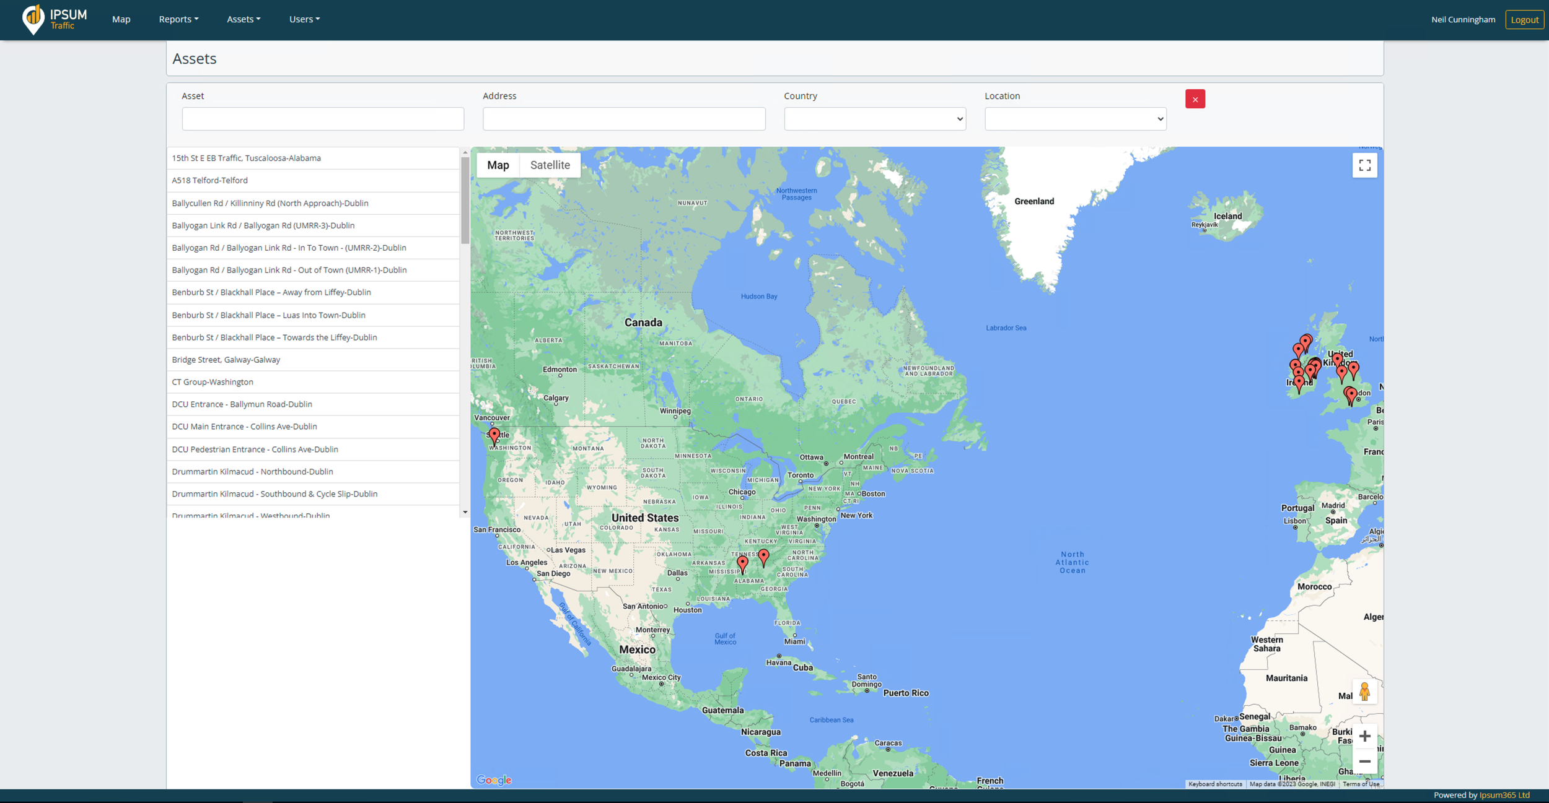This screenshot has width=1549, height=803.
Task: Click the Logout button
Action: 1524,20
